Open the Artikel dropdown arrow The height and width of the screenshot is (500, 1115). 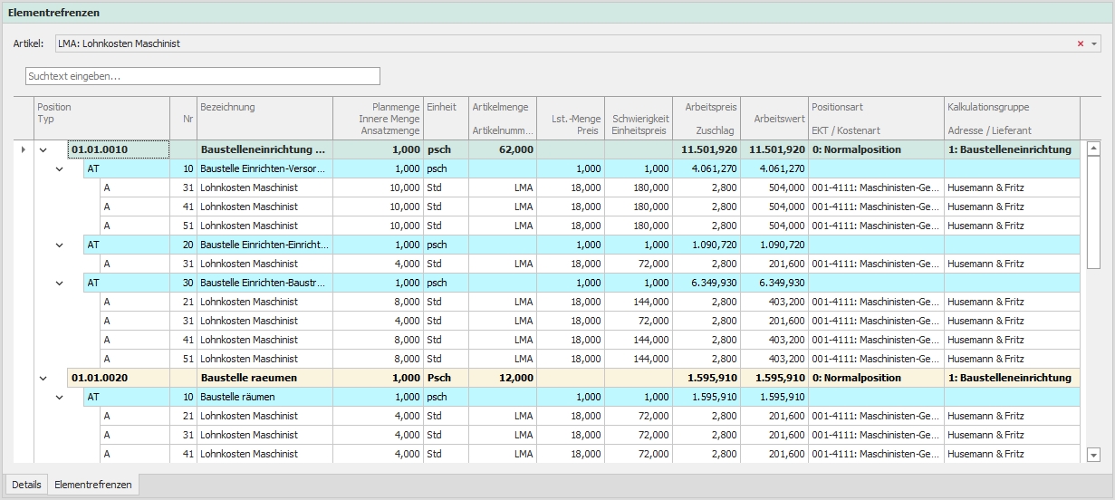pyautogui.click(x=1093, y=43)
